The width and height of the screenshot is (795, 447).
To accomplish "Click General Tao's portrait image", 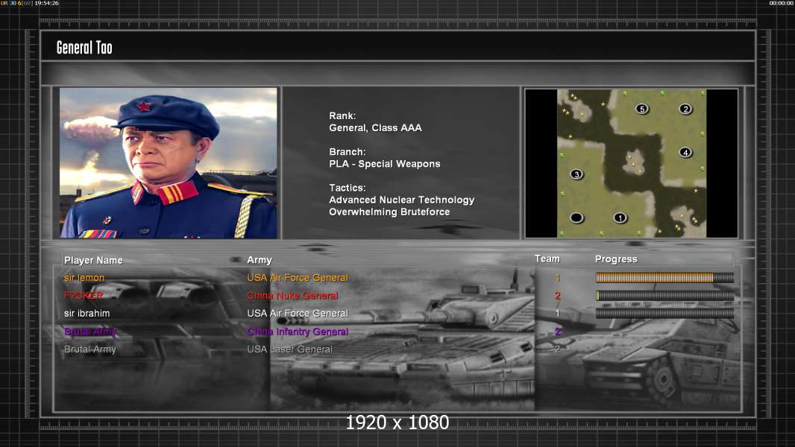I will tap(169, 163).
